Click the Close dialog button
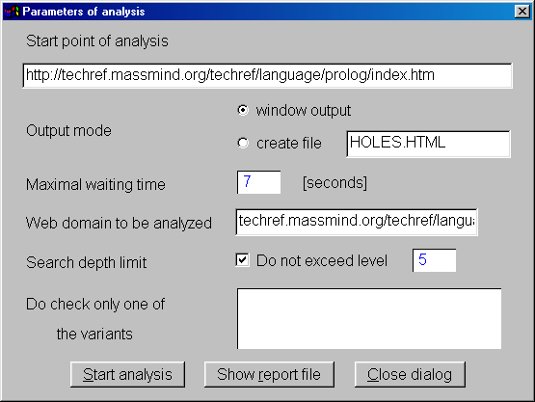This screenshot has width=535, height=402. coord(410,374)
